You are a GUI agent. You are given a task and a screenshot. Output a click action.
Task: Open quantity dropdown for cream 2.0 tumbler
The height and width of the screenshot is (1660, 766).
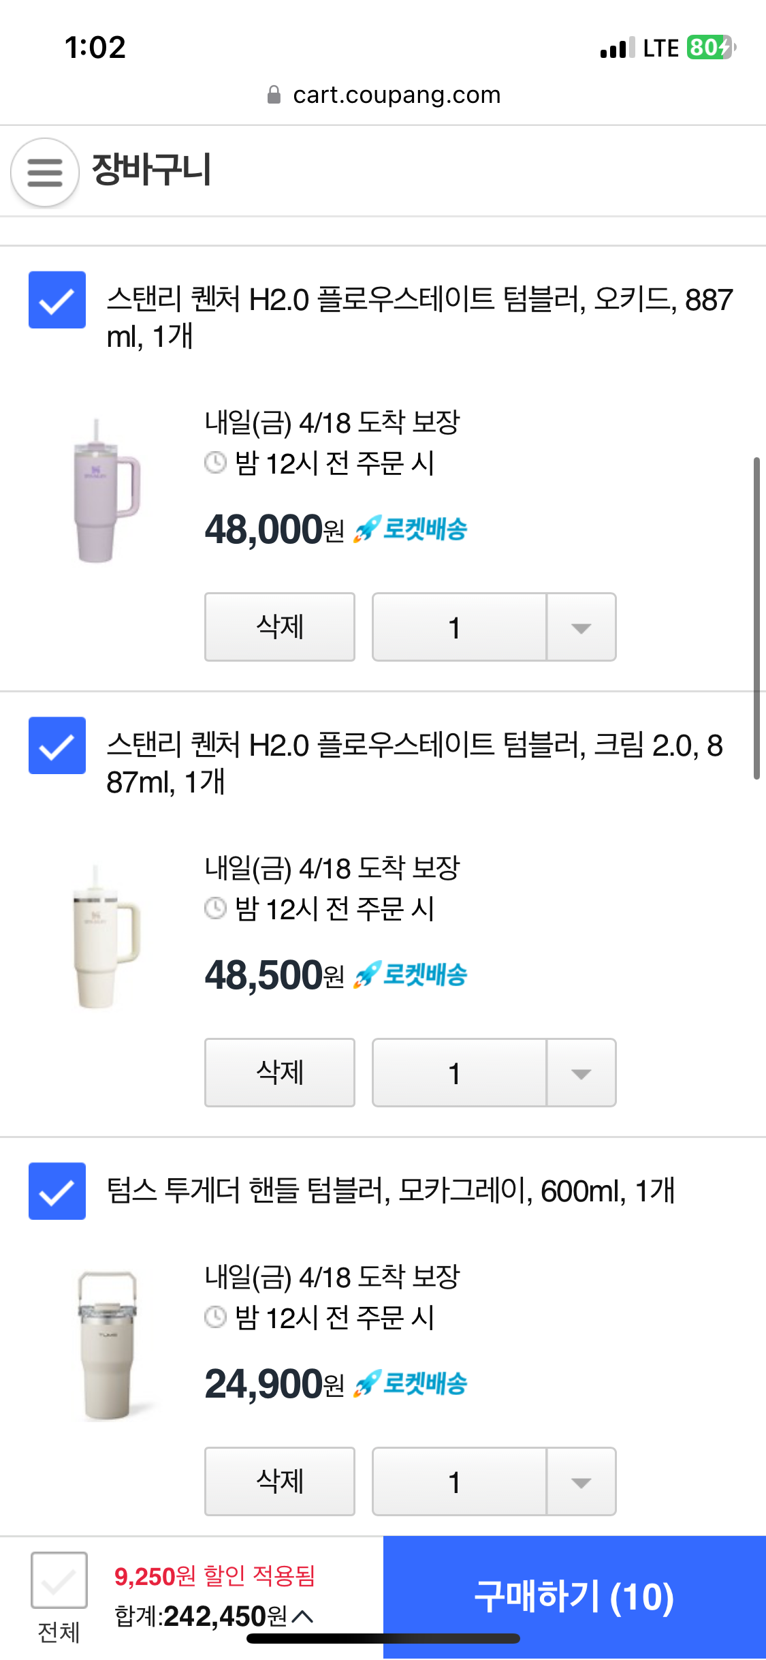581,1073
